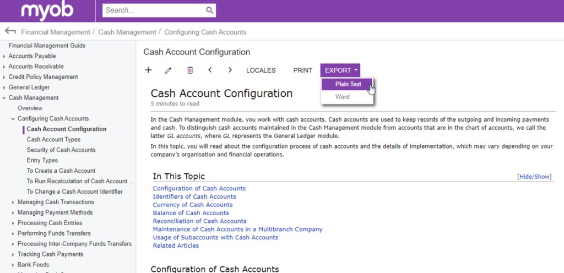Open the LOCALES button
The width and height of the screenshot is (564, 273).
[x=261, y=70]
